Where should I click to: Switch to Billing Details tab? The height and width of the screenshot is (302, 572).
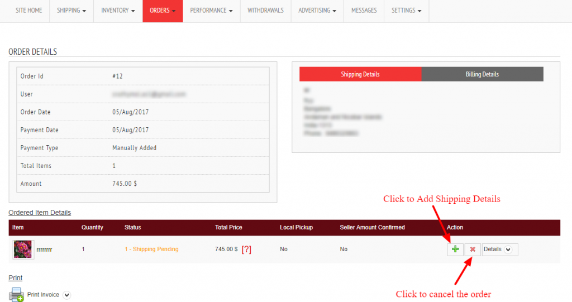click(x=482, y=74)
